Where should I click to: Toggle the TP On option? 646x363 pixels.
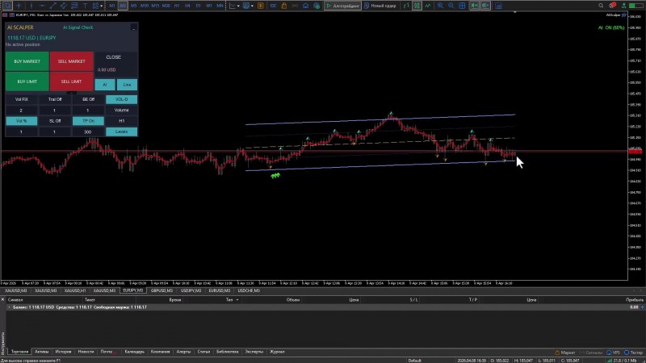(88, 121)
